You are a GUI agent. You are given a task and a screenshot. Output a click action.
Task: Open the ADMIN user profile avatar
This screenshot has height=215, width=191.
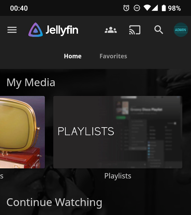pyautogui.click(x=181, y=30)
